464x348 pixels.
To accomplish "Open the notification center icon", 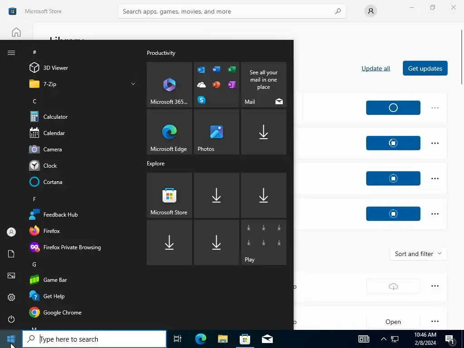I will 450,339.
